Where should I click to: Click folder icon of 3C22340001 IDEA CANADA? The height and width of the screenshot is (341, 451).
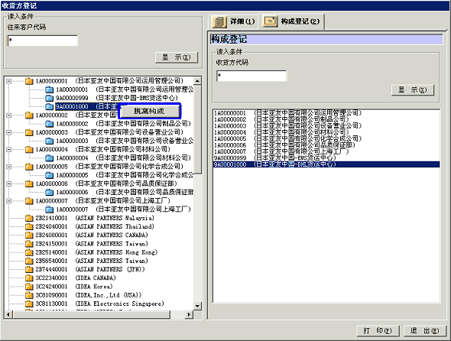click(x=29, y=278)
